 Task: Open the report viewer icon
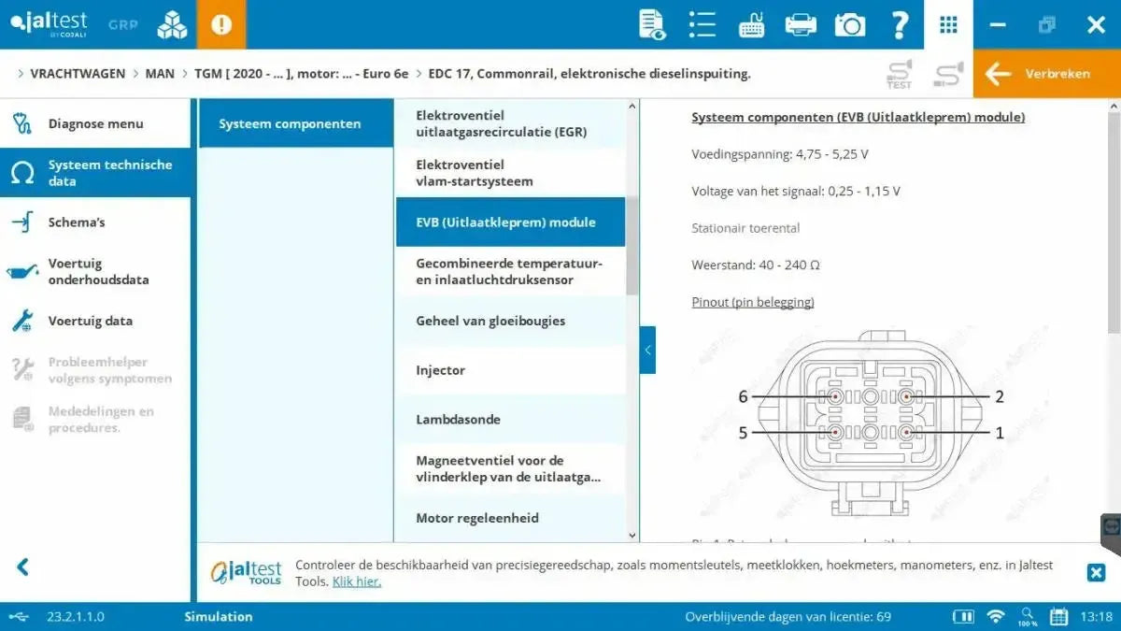click(651, 24)
